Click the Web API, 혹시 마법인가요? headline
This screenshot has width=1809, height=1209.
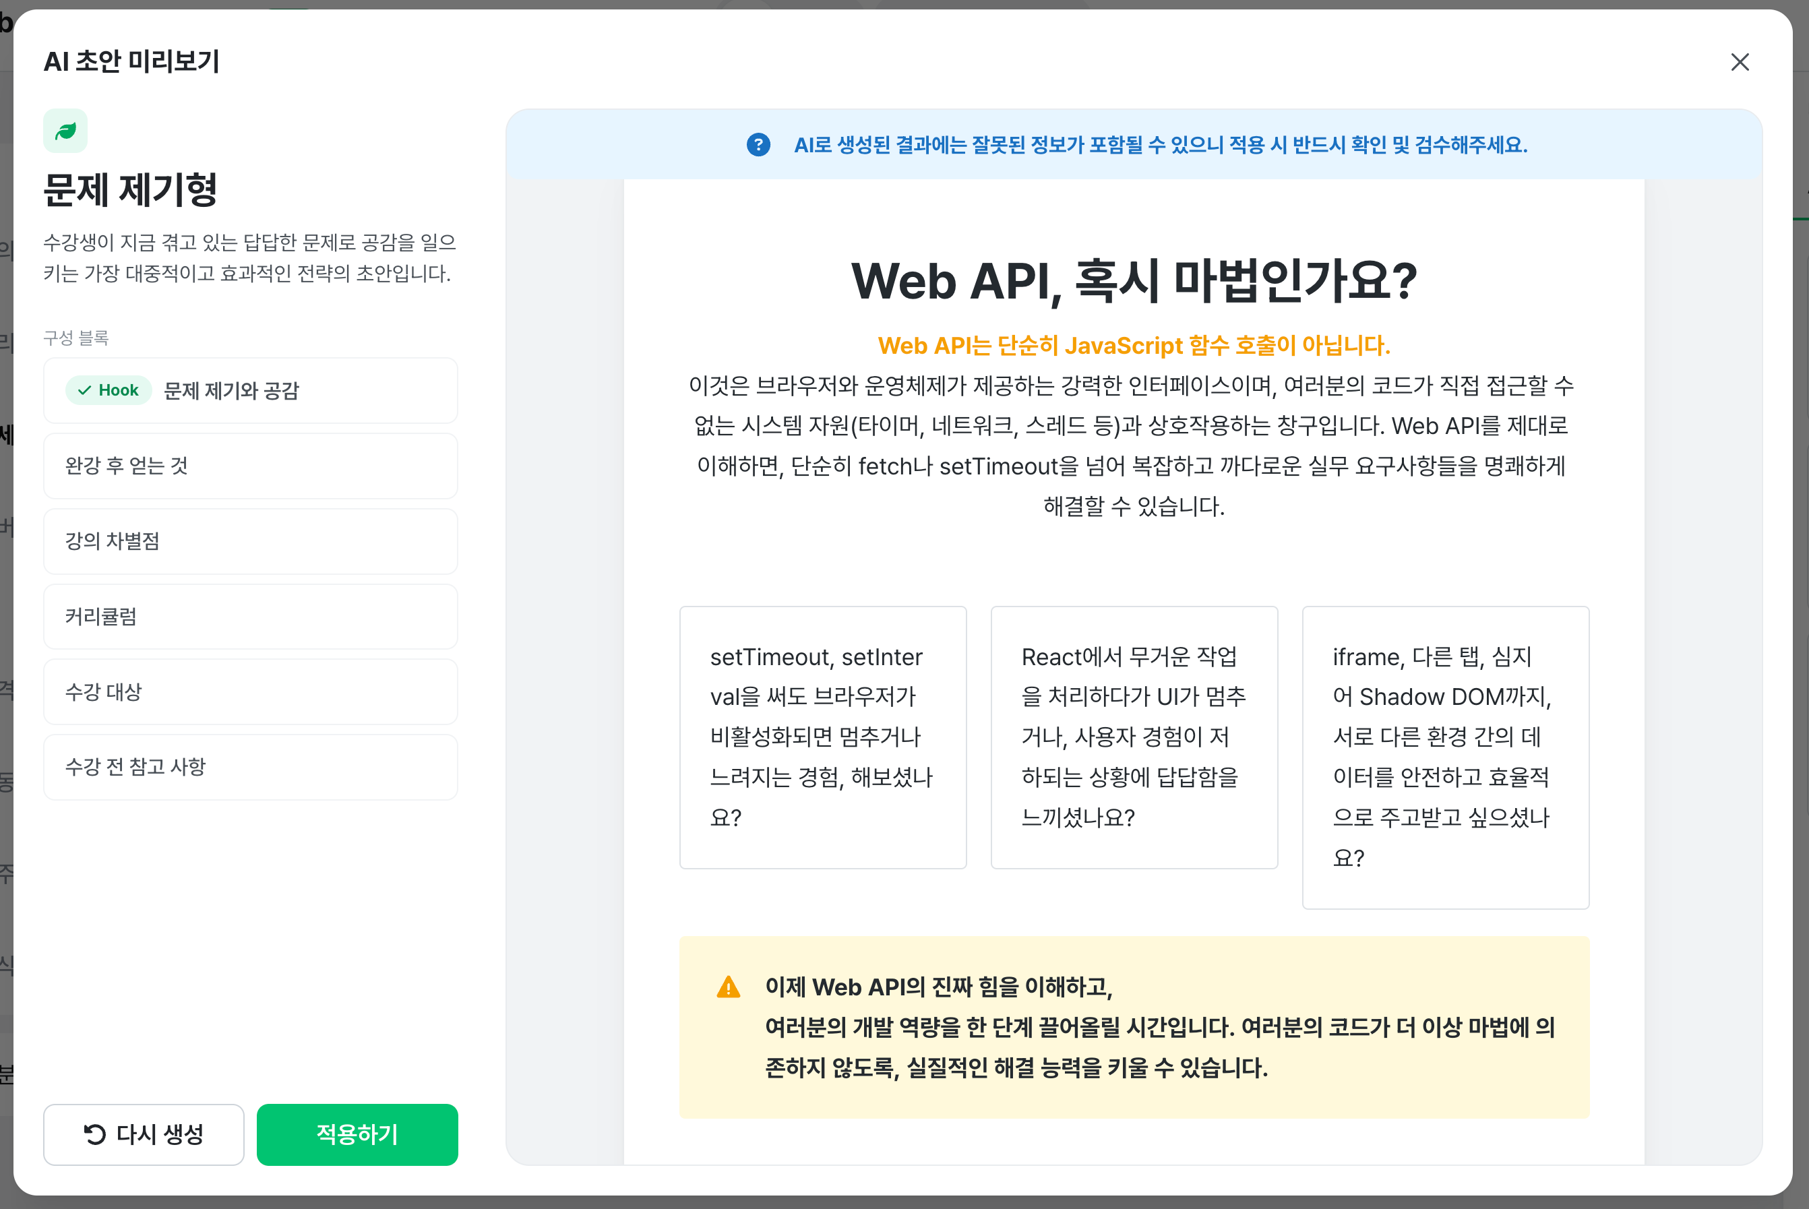pos(1134,280)
